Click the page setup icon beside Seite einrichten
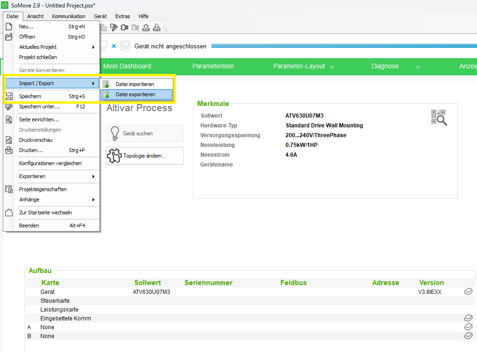 click(9, 120)
